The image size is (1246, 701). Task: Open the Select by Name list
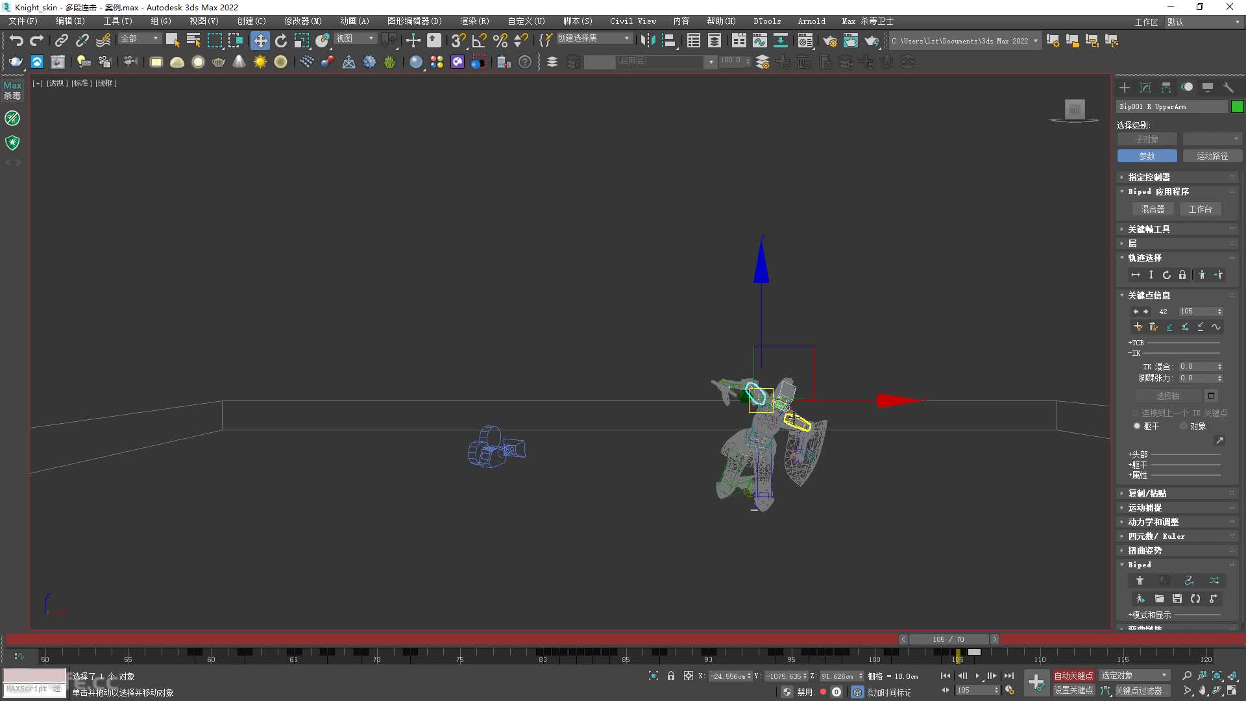[193, 40]
